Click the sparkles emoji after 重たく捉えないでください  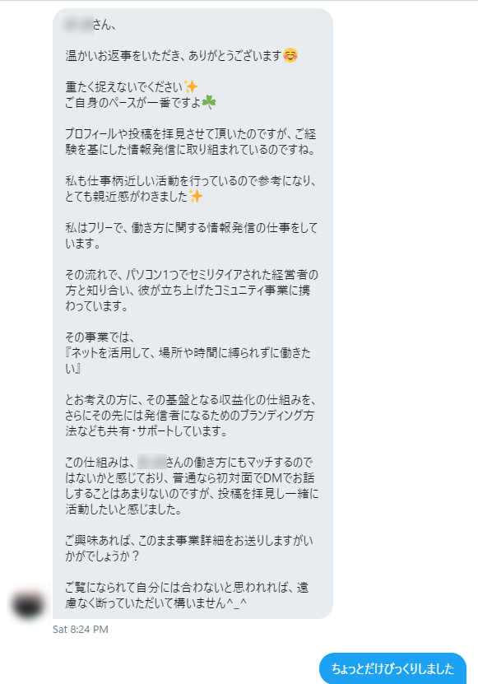tap(191, 86)
